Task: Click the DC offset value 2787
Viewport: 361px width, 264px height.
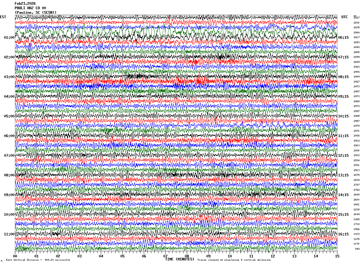Action: 357,185
